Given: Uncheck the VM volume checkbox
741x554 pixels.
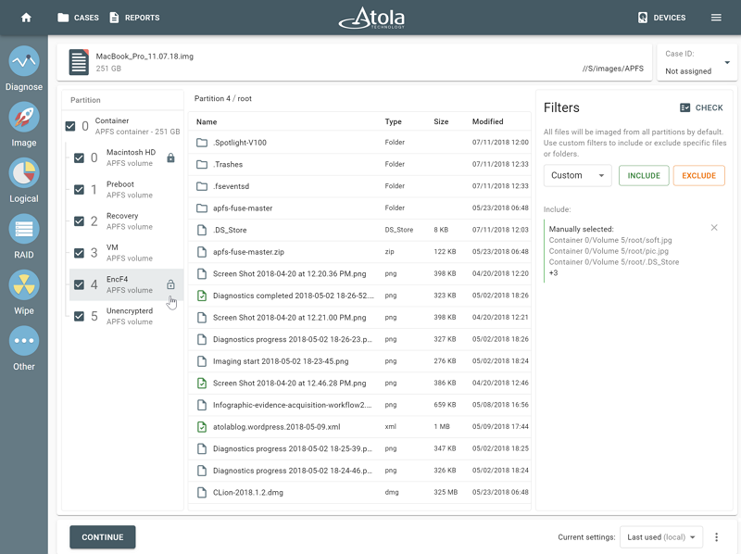Looking at the screenshot, I should (79, 253).
